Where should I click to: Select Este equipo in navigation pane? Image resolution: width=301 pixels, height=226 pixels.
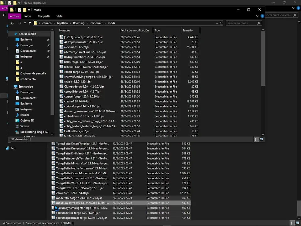[x=25, y=87]
